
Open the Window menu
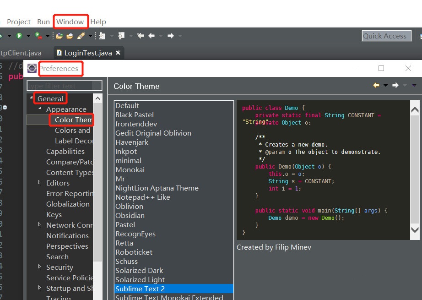point(70,22)
